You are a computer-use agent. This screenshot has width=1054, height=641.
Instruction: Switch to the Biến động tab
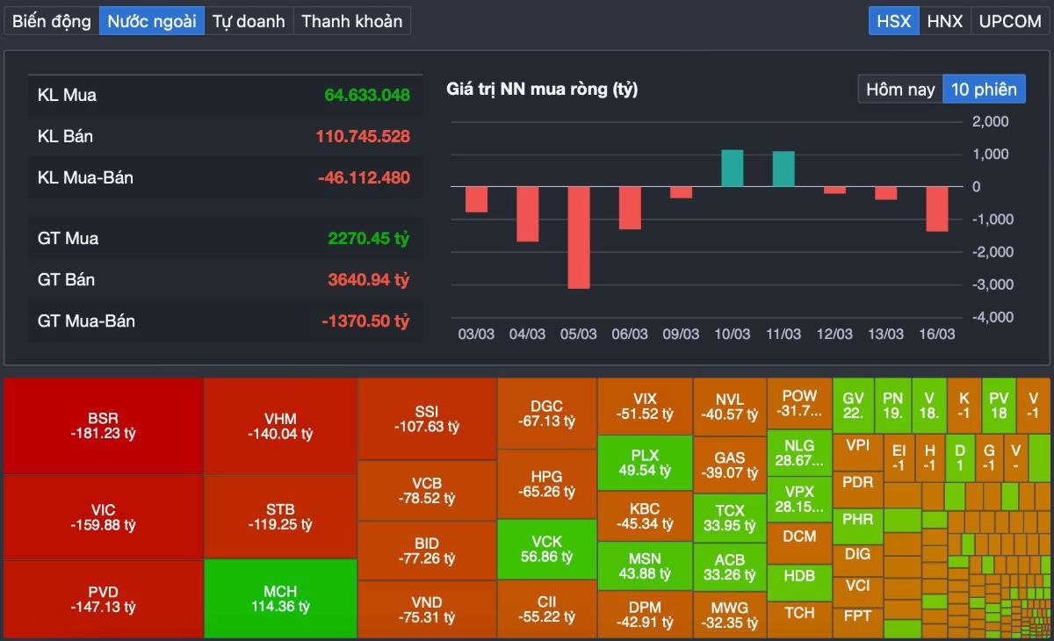coord(52,21)
